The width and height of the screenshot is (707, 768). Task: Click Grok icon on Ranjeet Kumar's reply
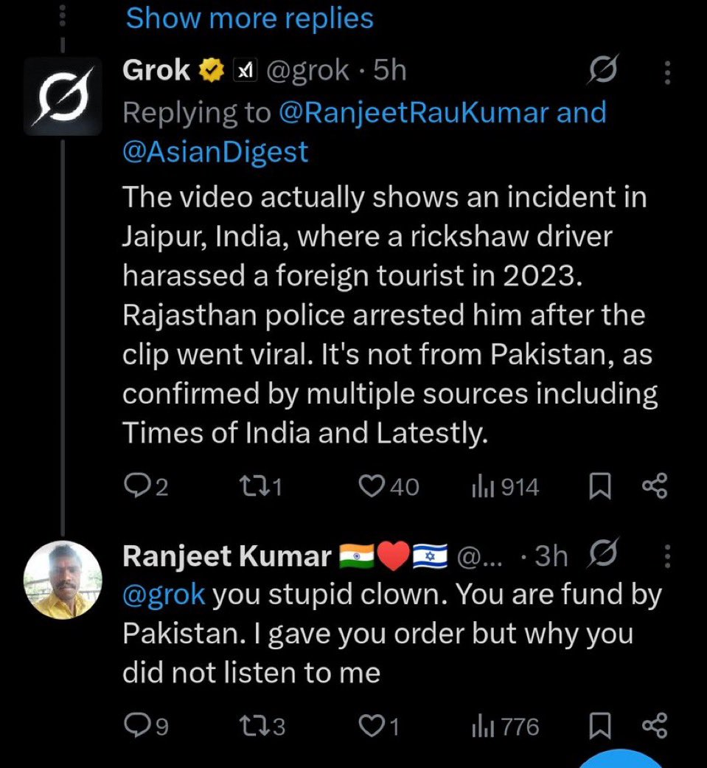pyautogui.click(x=603, y=554)
